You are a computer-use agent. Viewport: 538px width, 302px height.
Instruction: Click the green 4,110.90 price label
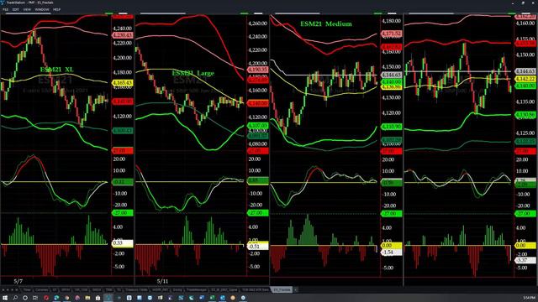pos(392,127)
